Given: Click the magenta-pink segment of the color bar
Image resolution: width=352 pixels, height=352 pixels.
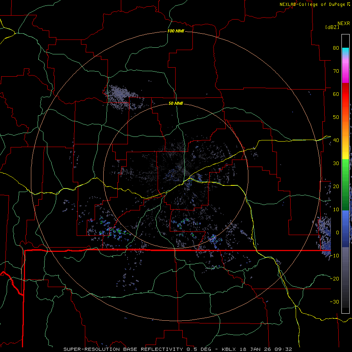Looking at the screenshot, I should pyautogui.click(x=345, y=70).
